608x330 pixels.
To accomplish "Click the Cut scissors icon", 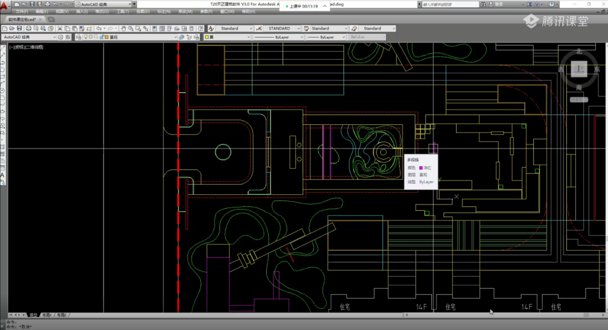I will click(60, 29).
